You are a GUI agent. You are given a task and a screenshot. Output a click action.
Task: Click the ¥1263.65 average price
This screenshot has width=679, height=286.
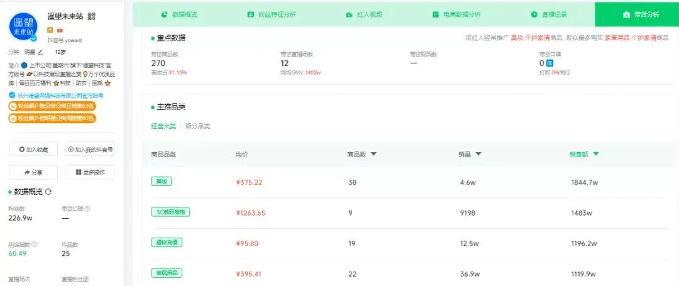tap(251, 213)
